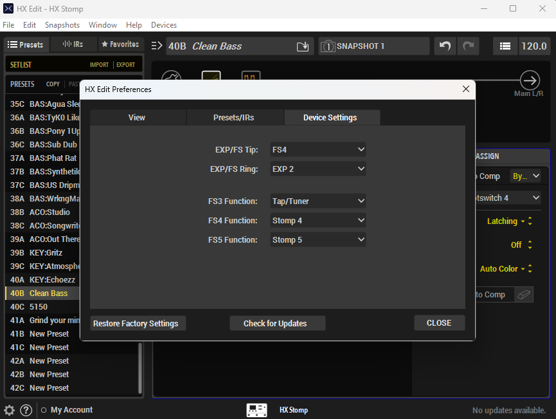The width and height of the screenshot is (556, 419).
Task: Open the FS5 Function dropdown
Action: click(x=318, y=240)
